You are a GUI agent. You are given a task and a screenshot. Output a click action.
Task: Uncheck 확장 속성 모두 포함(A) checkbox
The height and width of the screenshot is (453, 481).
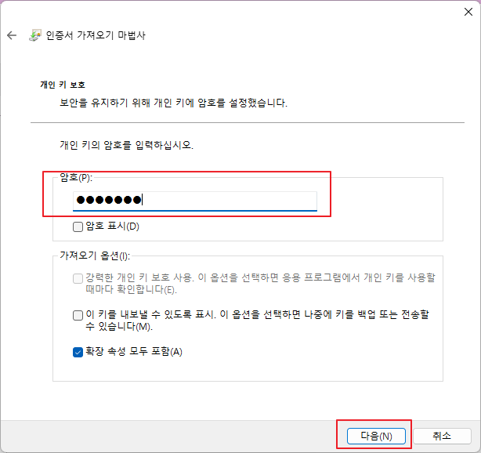pos(78,352)
